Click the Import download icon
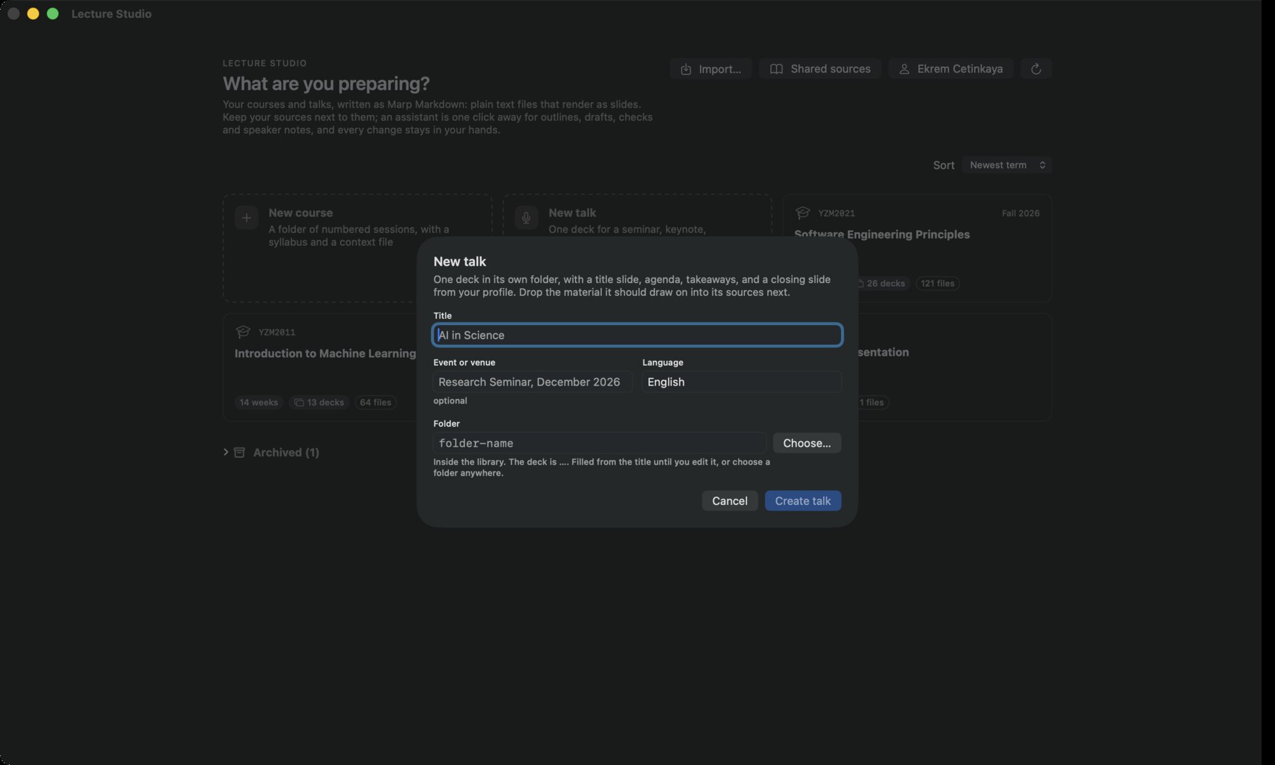The height and width of the screenshot is (765, 1275). pyautogui.click(x=686, y=69)
